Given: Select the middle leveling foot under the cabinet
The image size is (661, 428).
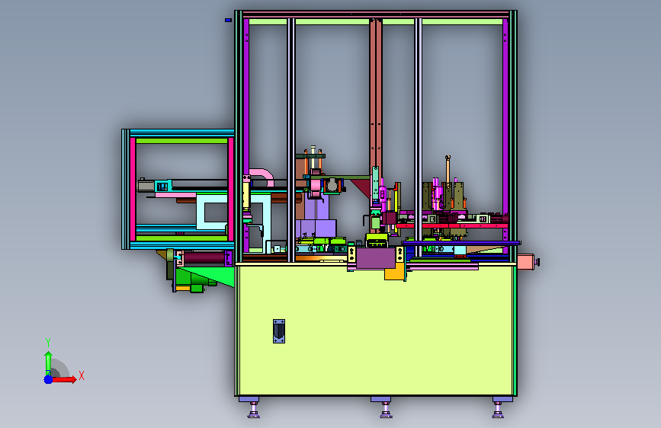Looking at the screenshot, I should pos(386,410).
